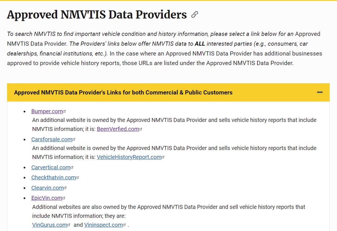Click the external link icon after Carsforsale.com
The height and width of the screenshot is (231, 337).
pyautogui.click(x=74, y=139)
